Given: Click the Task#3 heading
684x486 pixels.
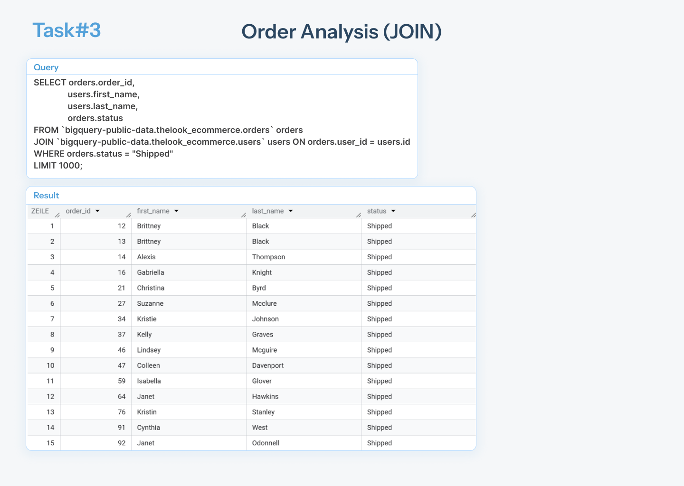Looking at the screenshot, I should 66,30.
